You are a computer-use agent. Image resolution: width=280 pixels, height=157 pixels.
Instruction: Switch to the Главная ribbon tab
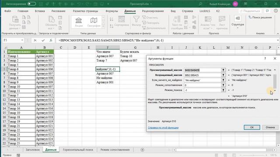tap(23, 11)
